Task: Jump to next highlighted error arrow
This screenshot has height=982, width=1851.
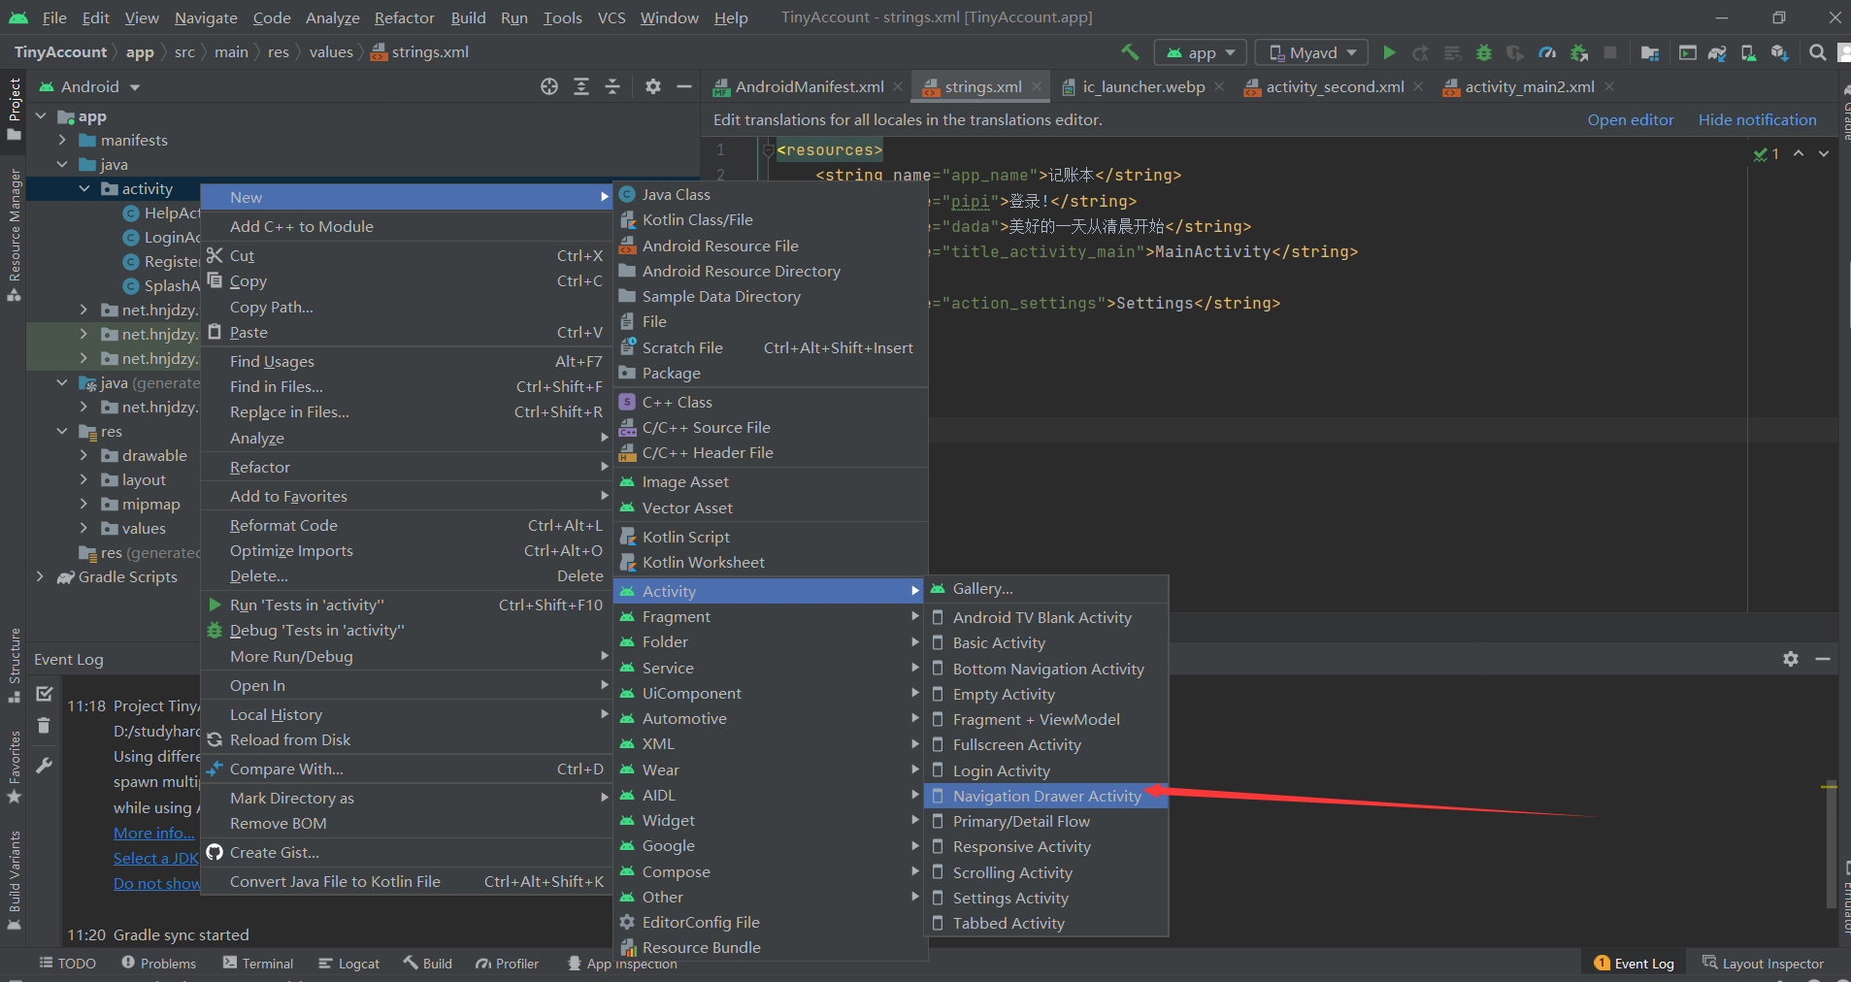Action: [x=1824, y=153]
